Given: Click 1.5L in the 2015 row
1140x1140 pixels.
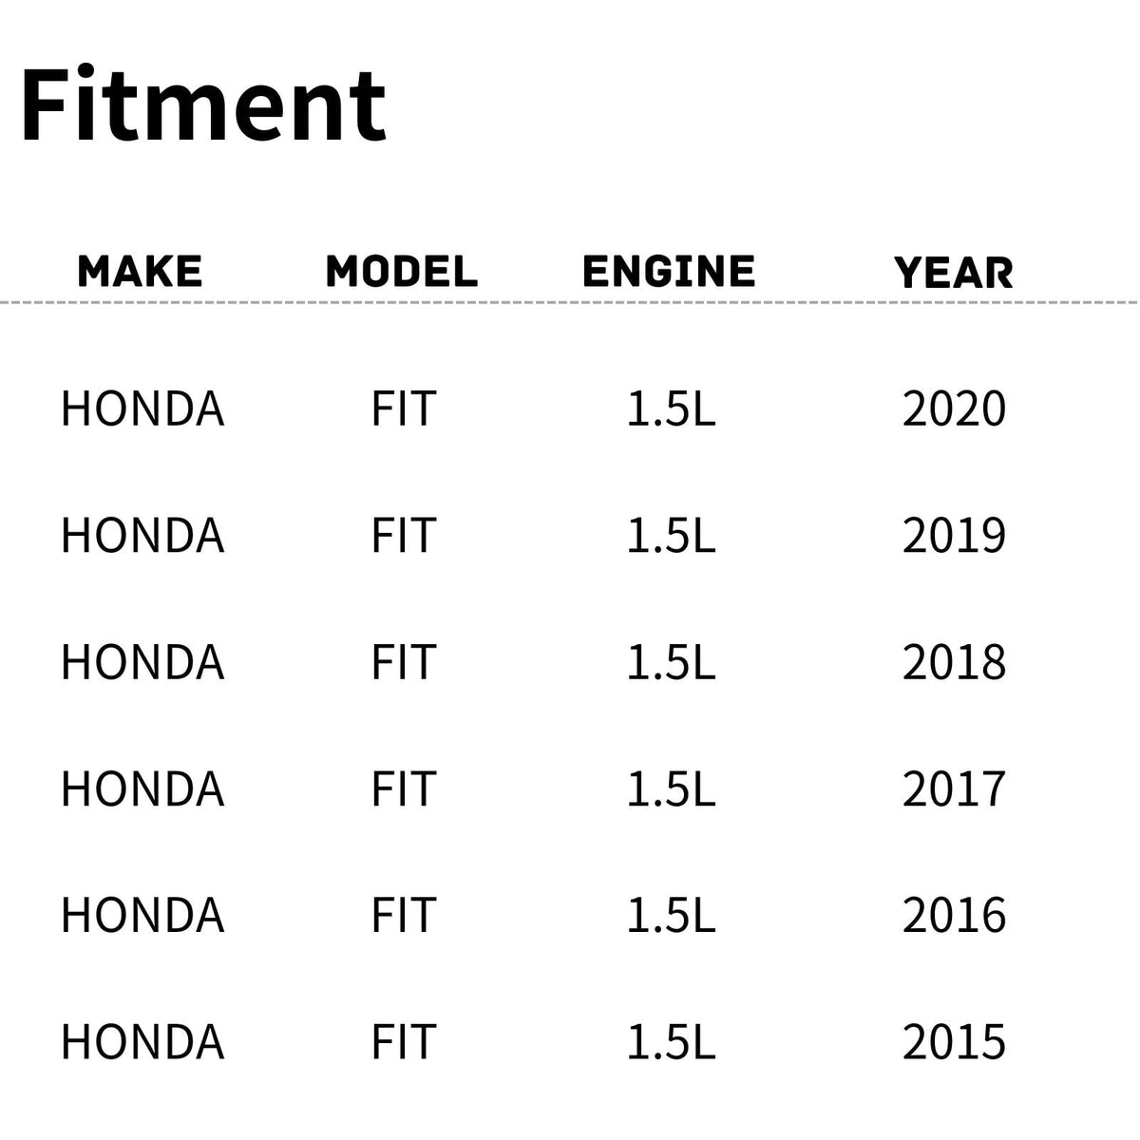Looking at the screenshot, I should pyautogui.click(x=671, y=1042).
